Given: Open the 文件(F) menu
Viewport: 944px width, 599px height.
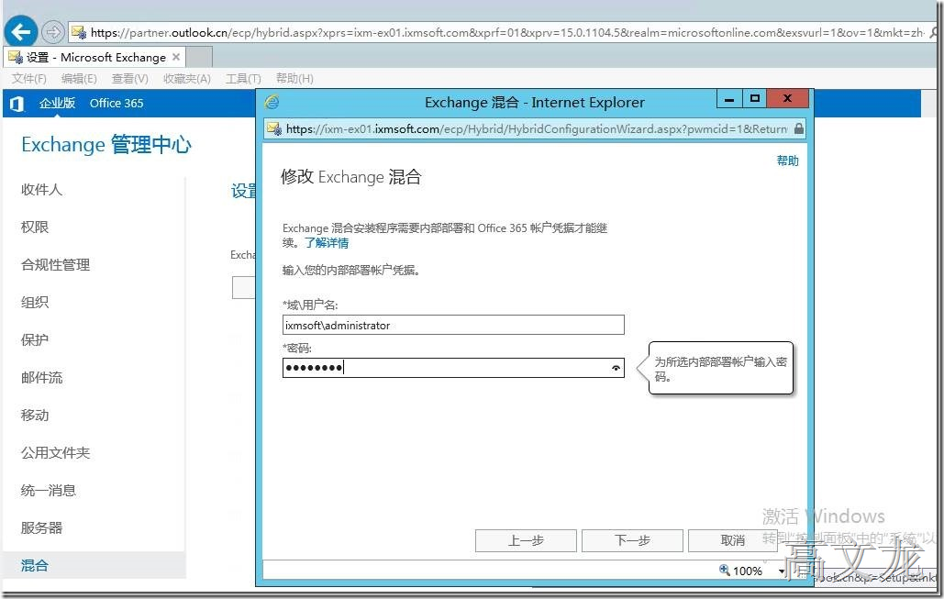Looking at the screenshot, I should click(x=29, y=79).
